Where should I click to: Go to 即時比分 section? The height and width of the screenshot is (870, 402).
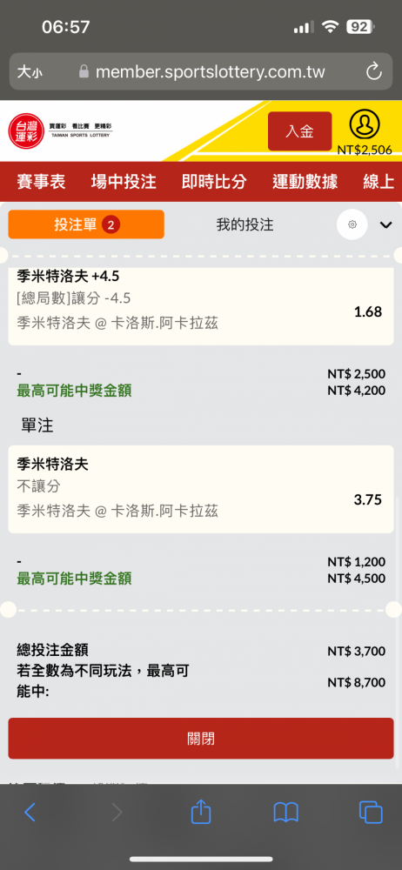[214, 182]
